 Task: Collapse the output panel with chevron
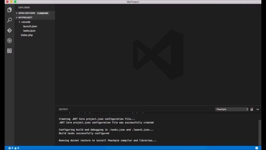[258, 109]
